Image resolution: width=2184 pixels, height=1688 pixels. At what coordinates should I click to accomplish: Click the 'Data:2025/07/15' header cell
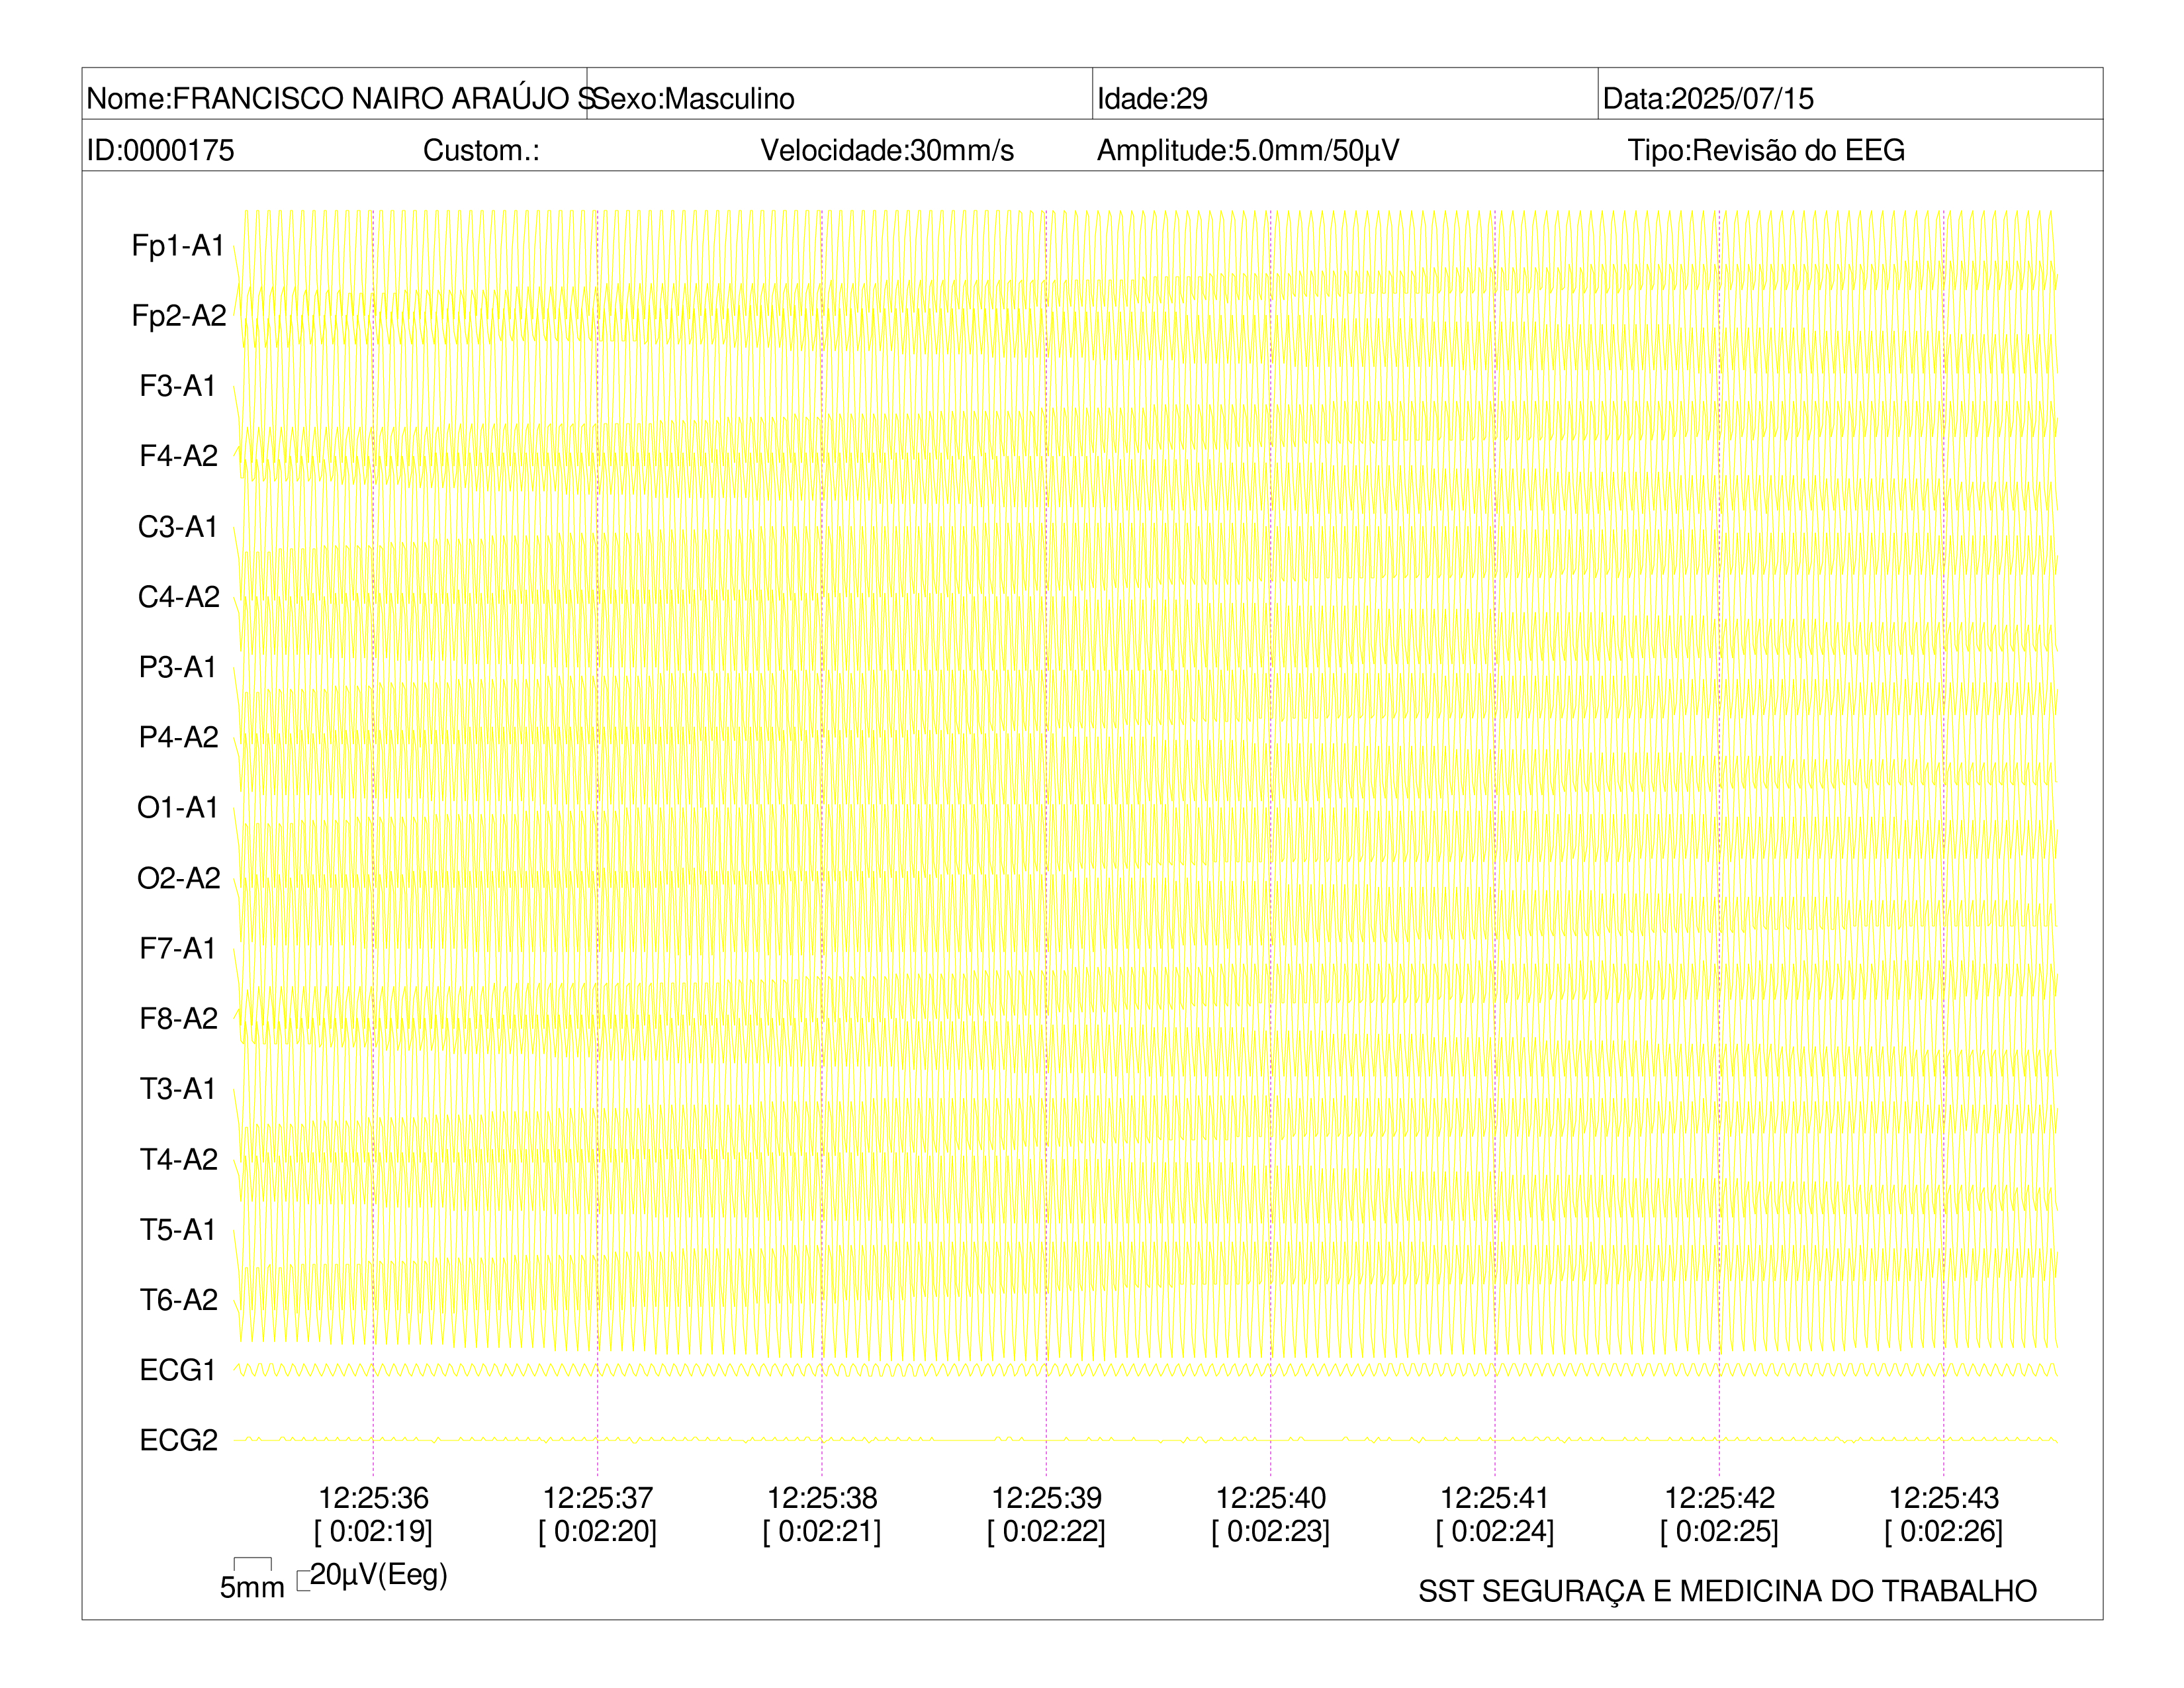pos(1850,95)
